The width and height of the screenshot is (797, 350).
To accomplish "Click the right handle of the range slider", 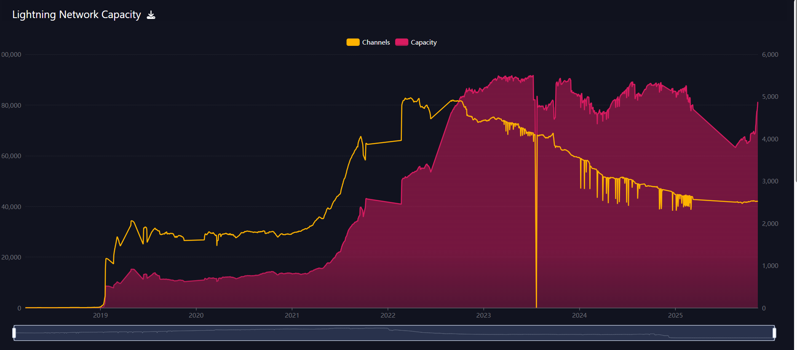I will (774, 333).
